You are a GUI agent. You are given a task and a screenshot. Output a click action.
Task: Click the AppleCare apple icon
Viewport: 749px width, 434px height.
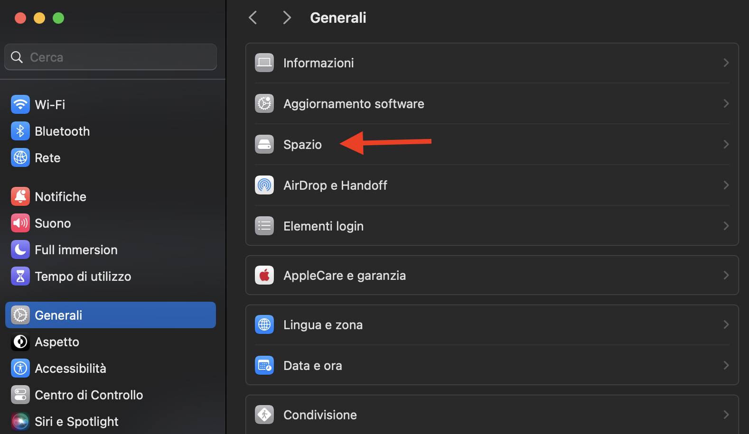pos(264,275)
